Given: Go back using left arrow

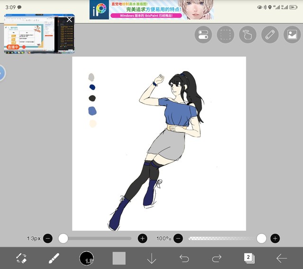Looking at the screenshot, I should pyautogui.click(x=282, y=258).
